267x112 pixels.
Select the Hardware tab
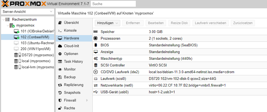(x=74, y=38)
